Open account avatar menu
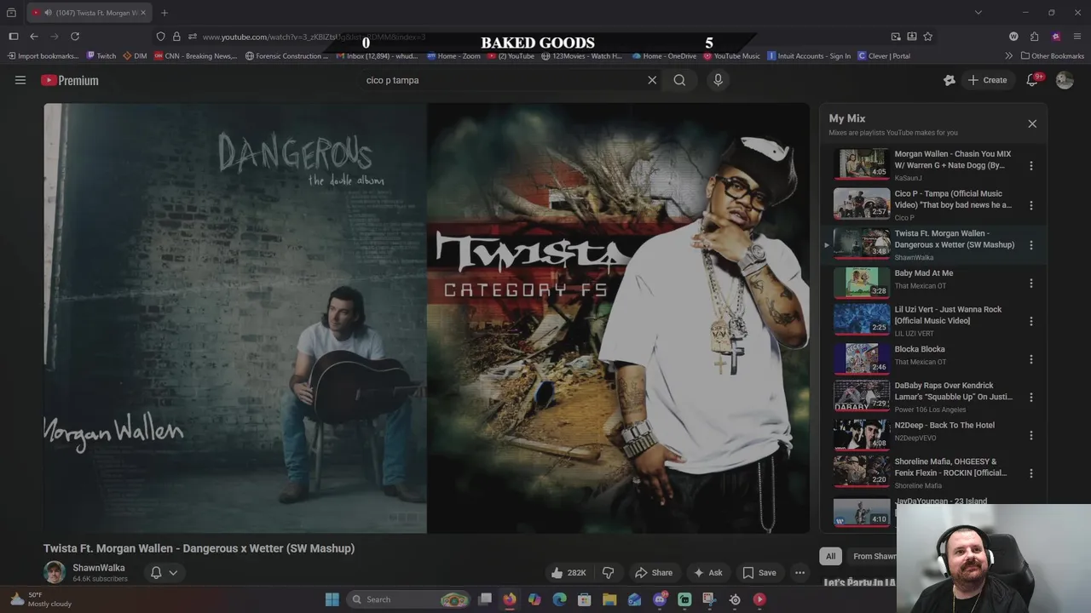 1065,80
